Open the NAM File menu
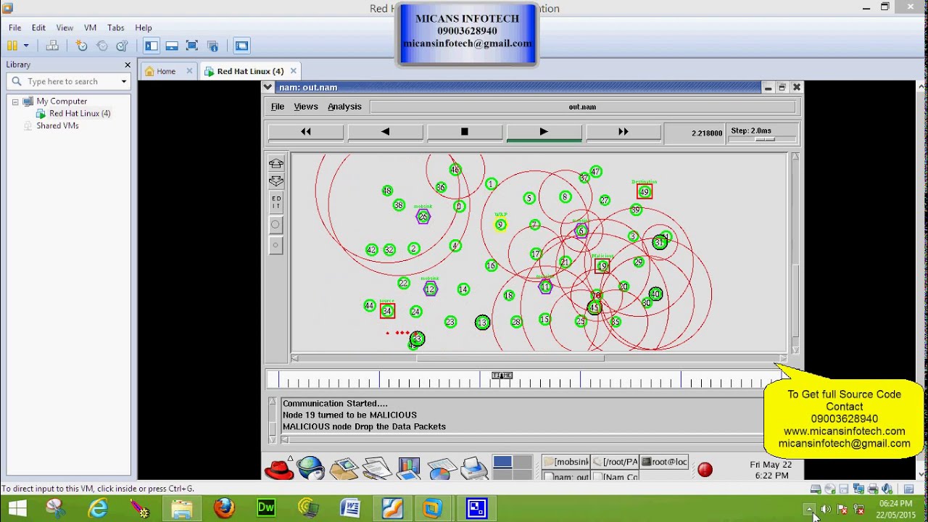Screen dimensions: 928x522 278,107
